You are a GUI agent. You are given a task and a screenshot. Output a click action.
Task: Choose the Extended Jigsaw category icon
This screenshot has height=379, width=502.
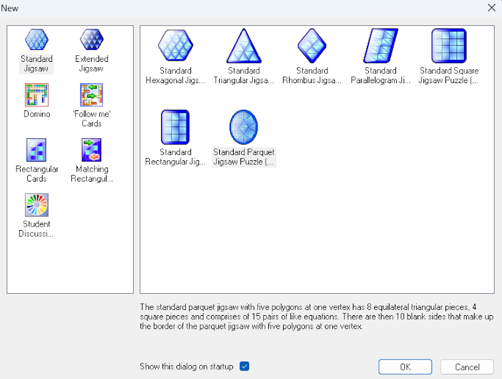click(x=91, y=40)
